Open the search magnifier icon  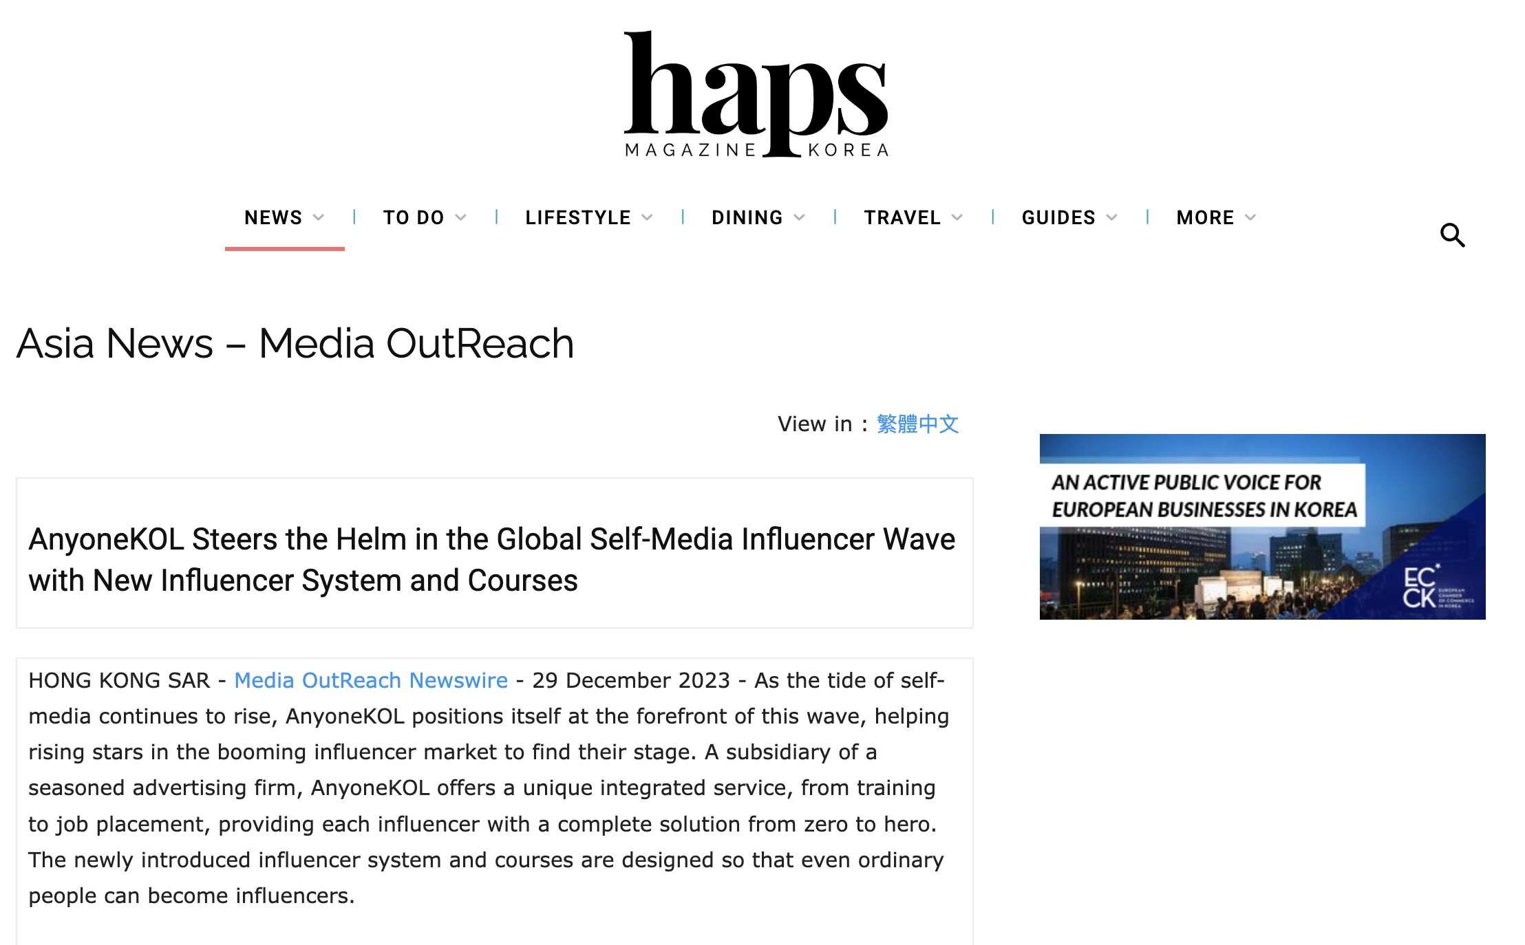tap(1453, 235)
